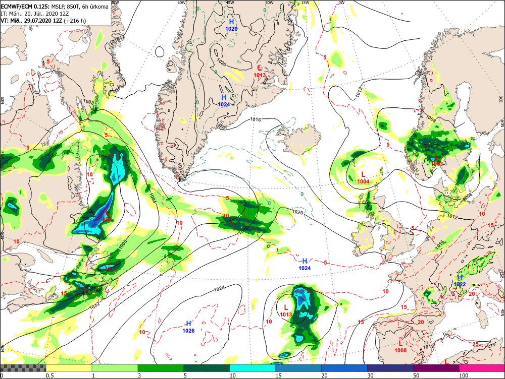Click the H 1026 high in the mid-Atlantic
Viewport: 505px width, 379px height.
188,327
